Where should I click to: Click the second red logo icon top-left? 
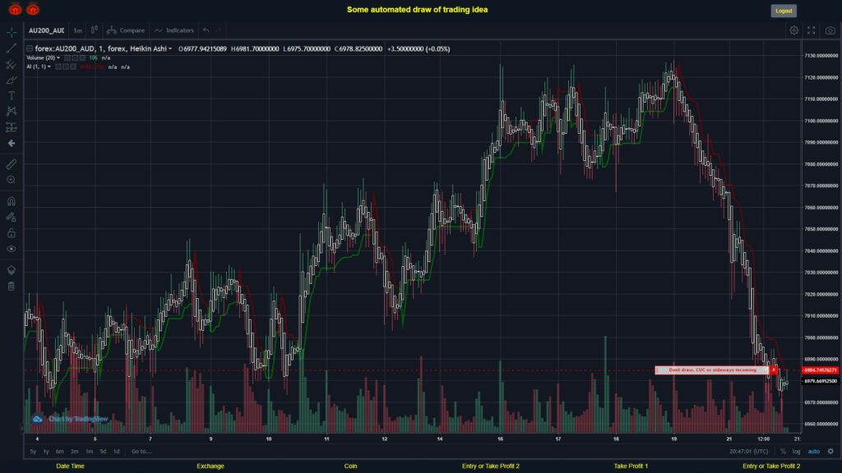[x=33, y=9]
